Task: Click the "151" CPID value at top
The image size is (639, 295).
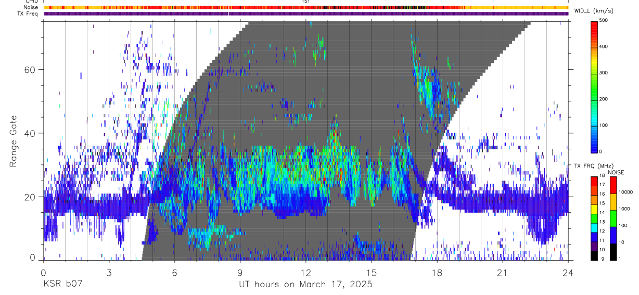Action: click(306, 2)
